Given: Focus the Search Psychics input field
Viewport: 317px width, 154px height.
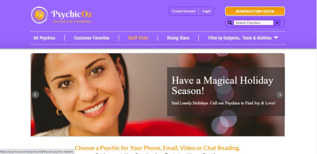Looking at the screenshot, I should coord(253,23).
